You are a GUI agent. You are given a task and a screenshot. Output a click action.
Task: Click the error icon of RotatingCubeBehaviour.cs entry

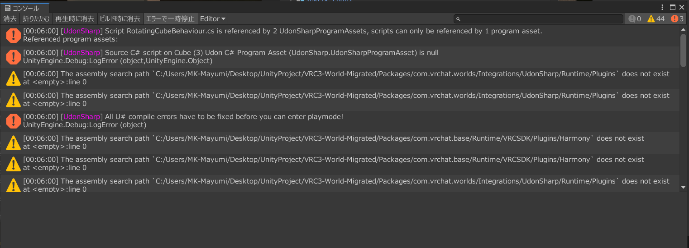13,36
